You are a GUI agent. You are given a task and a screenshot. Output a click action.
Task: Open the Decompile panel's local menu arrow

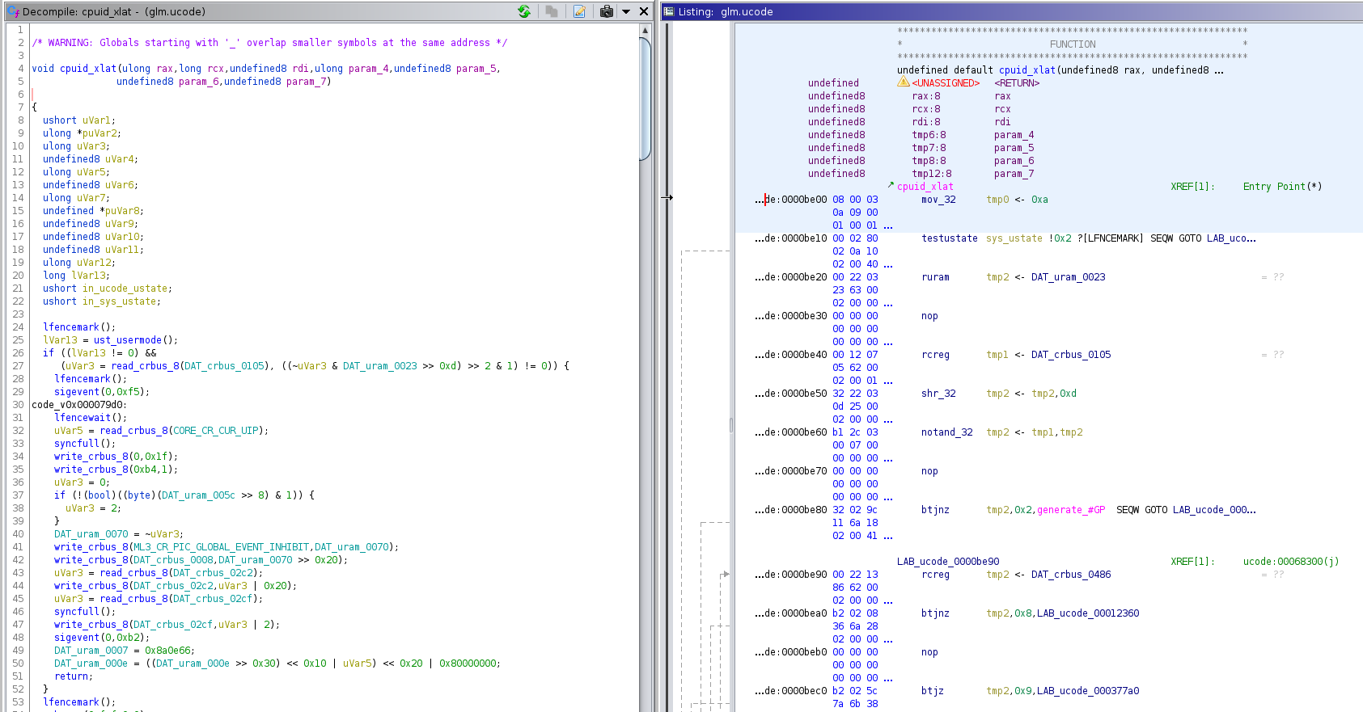[626, 11]
